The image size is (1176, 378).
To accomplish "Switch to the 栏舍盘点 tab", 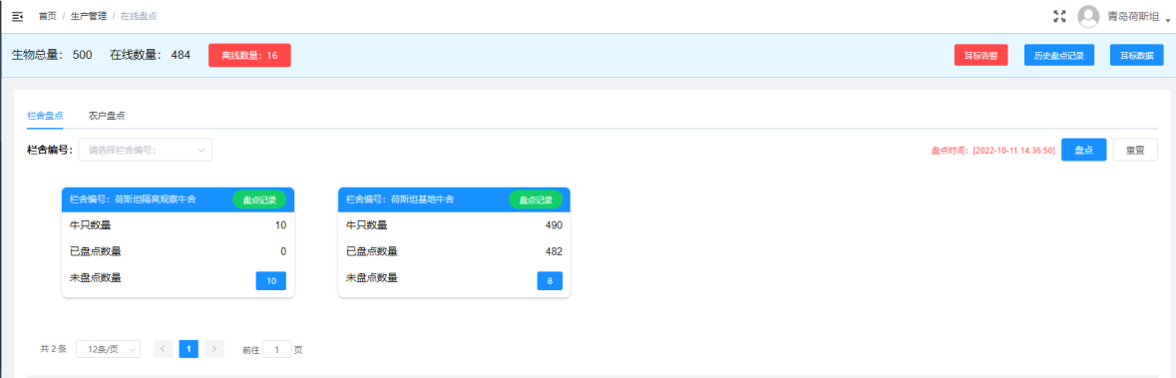I will (x=44, y=116).
